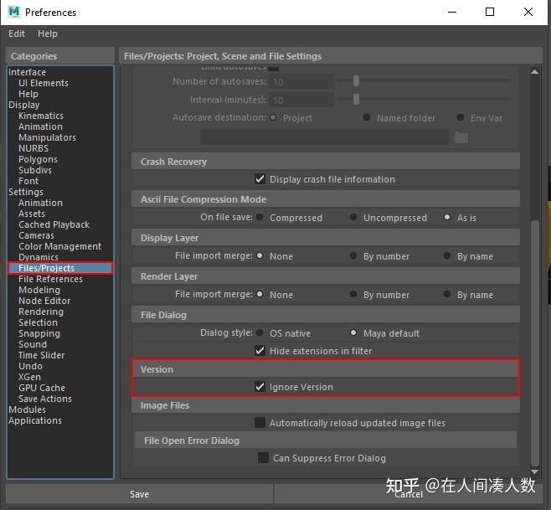Select Modeling category
The height and width of the screenshot is (510, 551).
[x=39, y=290]
